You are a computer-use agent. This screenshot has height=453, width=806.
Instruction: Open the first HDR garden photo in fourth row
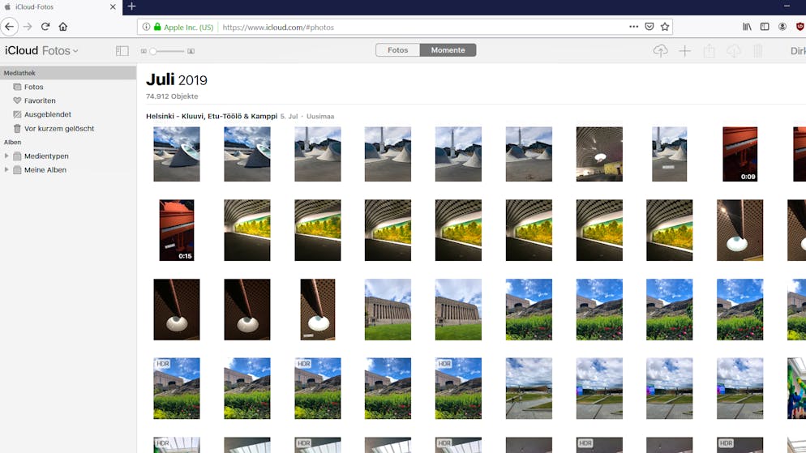pos(176,388)
